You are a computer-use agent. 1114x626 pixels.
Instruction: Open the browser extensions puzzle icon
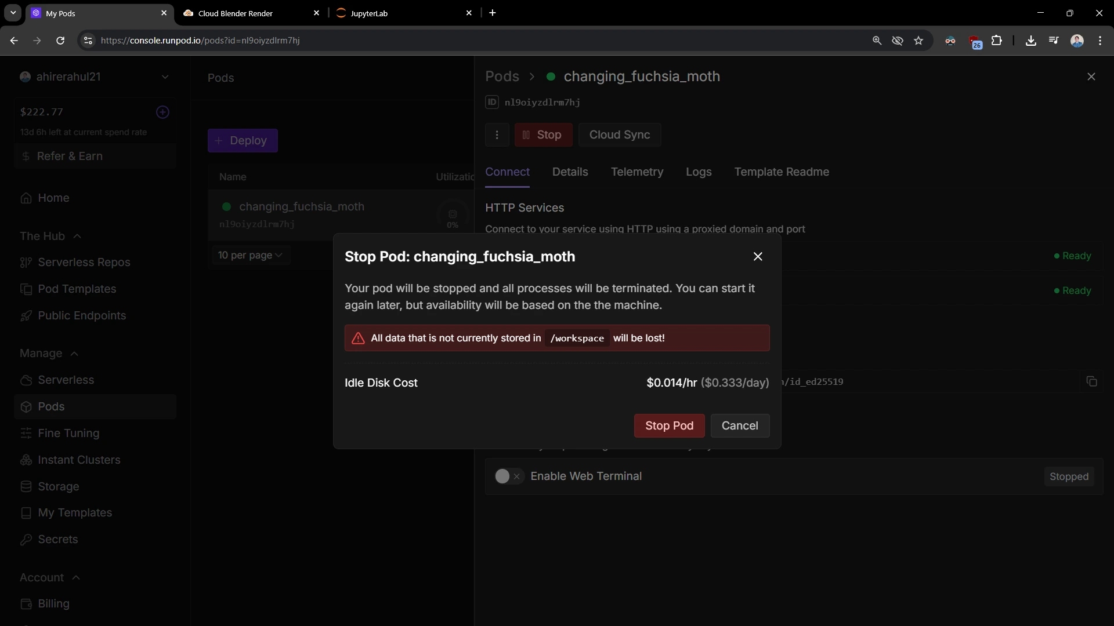click(x=997, y=40)
